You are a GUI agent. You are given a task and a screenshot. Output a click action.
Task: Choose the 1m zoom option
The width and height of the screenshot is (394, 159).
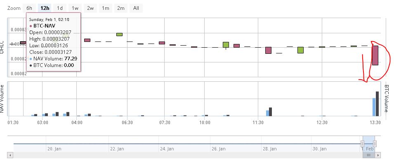105,8
